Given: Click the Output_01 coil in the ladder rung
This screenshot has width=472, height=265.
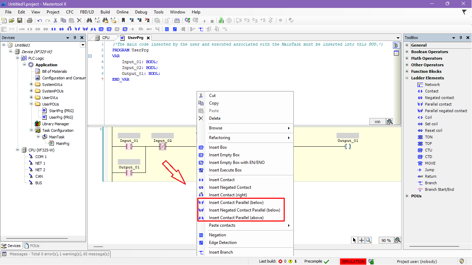Looking at the screenshot, I should (x=348, y=146).
